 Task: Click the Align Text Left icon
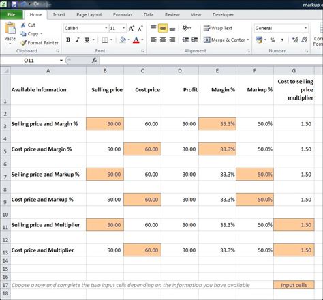click(x=153, y=40)
